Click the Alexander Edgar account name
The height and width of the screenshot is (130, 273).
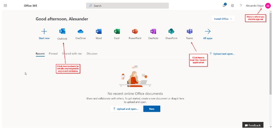(255, 5)
